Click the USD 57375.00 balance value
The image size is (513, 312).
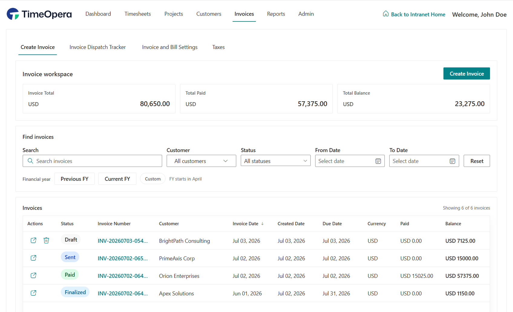[462, 276]
